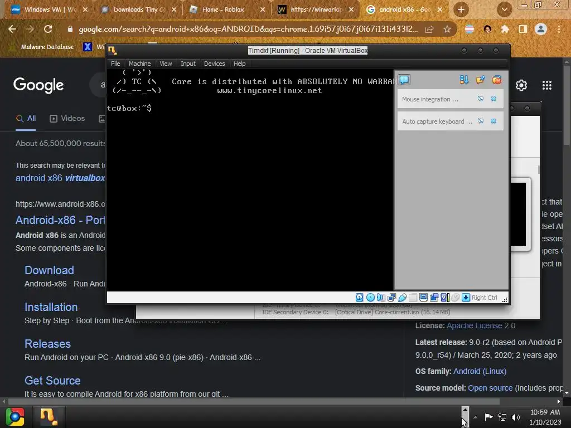Go back in Chrome

tap(12, 29)
